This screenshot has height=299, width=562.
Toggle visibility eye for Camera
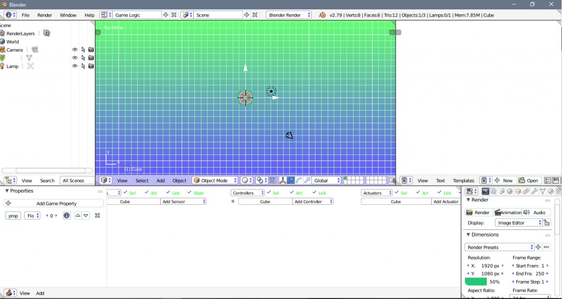(x=75, y=50)
